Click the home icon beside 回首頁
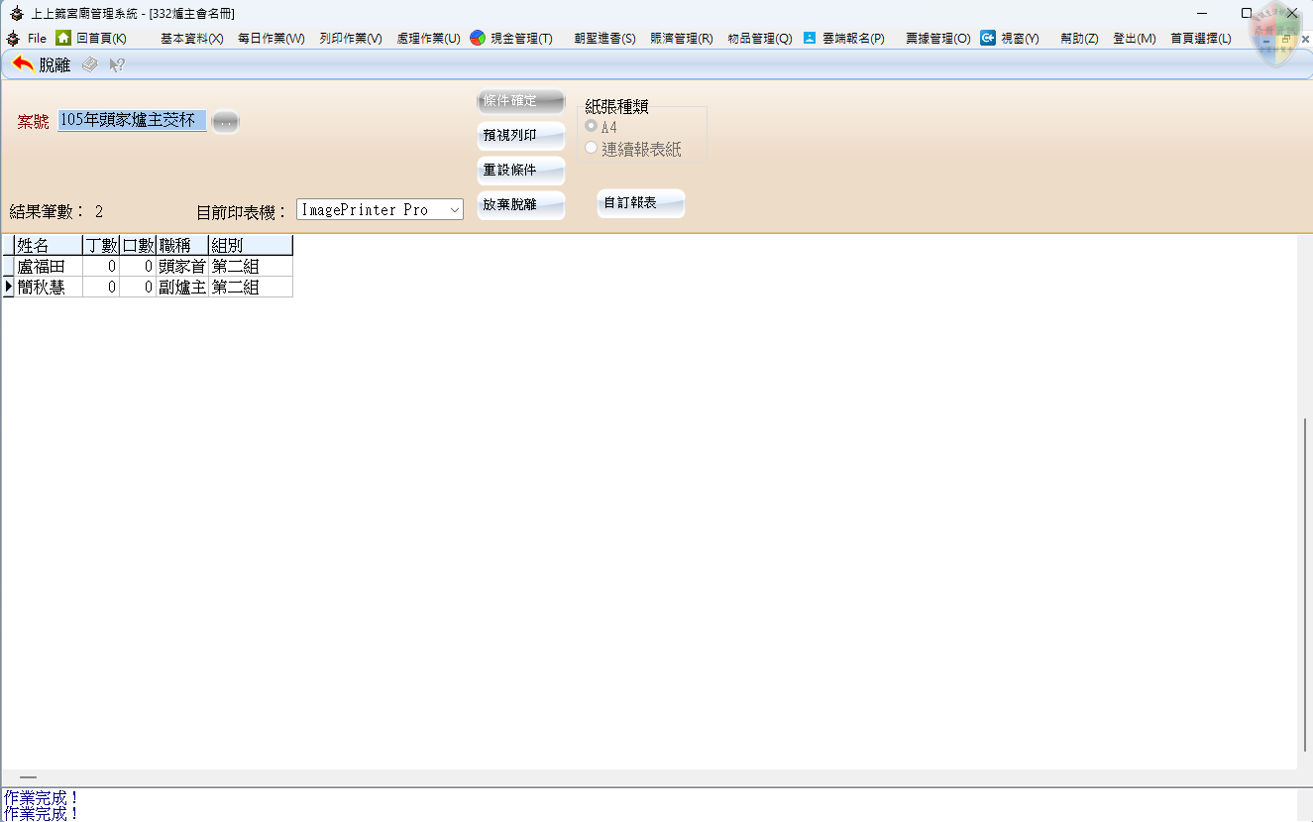The image size is (1313, 822). 63,38
